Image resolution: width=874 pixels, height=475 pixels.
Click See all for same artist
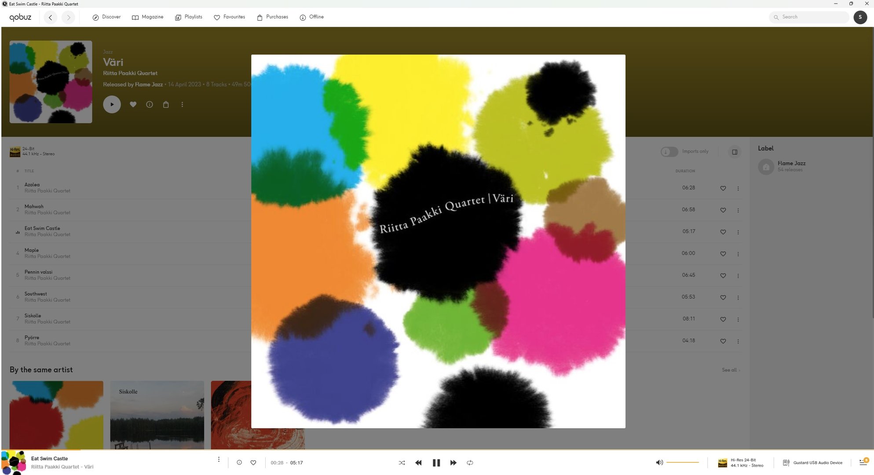click(x=731, y=370)
